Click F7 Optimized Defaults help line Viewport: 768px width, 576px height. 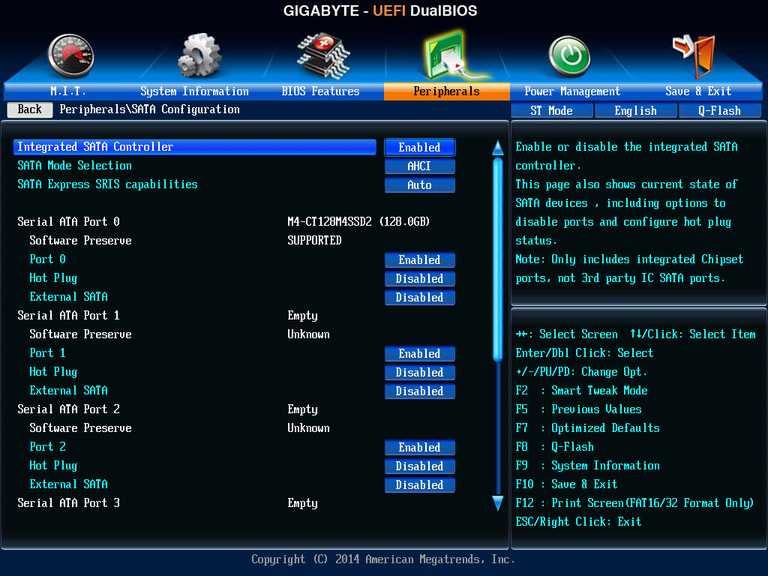coord(588,428)
